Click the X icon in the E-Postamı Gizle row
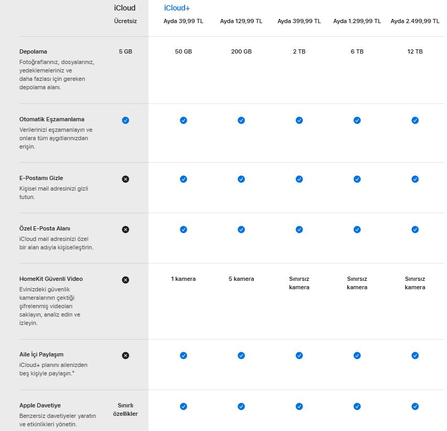Viewport: 447px width, 431px height. point(125,179)
